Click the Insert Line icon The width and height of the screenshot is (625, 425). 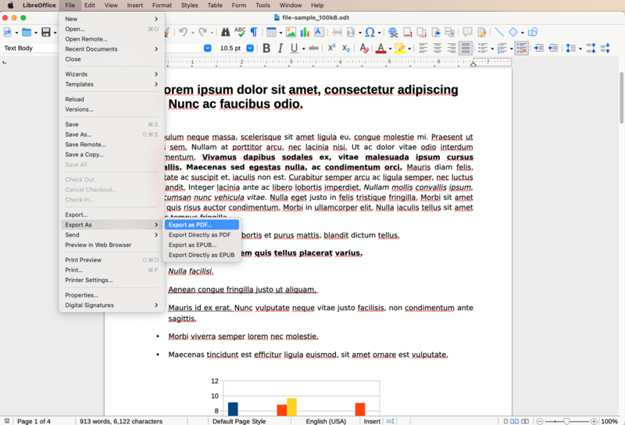point(498,32)
